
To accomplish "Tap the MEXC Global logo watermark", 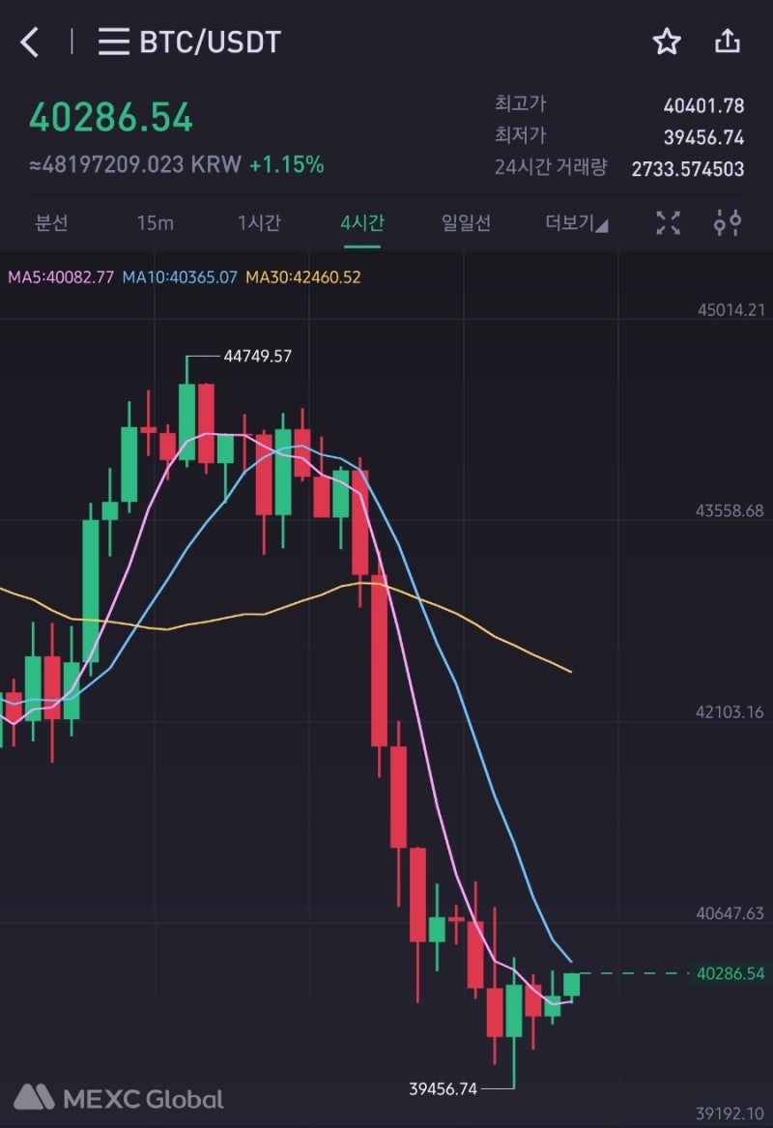I will coord(119,1098).
